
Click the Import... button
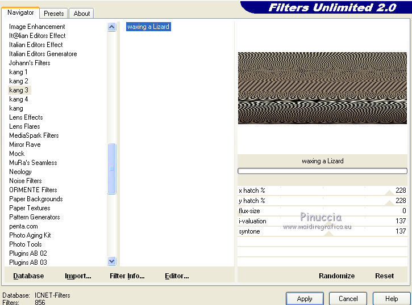[x=78, y=276]
